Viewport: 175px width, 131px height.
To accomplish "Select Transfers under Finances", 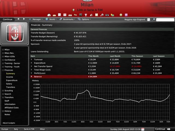I will (10, 87).
